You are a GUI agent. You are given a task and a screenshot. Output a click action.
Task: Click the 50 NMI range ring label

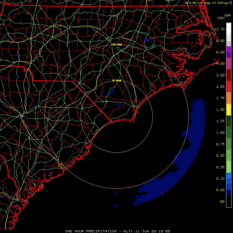click(x=116, y=81)
